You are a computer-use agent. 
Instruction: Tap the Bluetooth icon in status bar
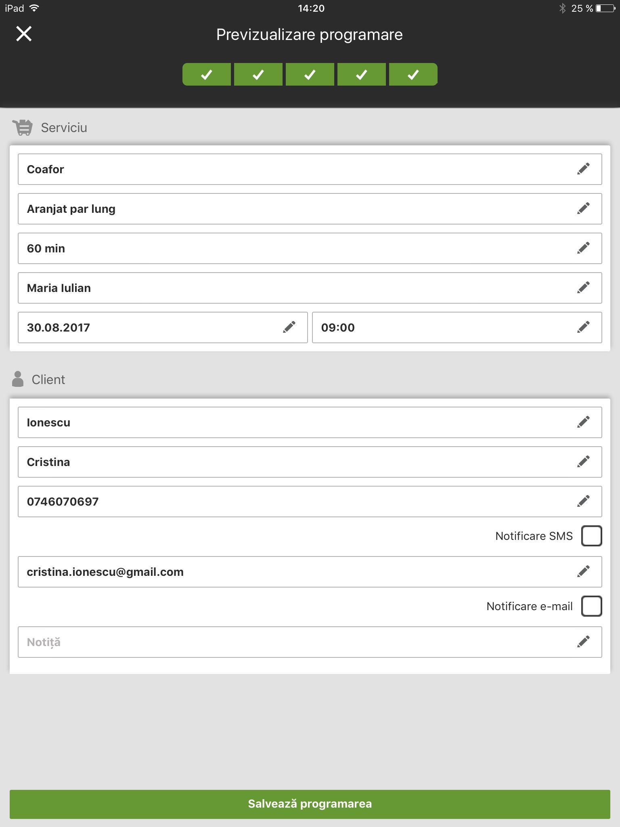(562, 8)
